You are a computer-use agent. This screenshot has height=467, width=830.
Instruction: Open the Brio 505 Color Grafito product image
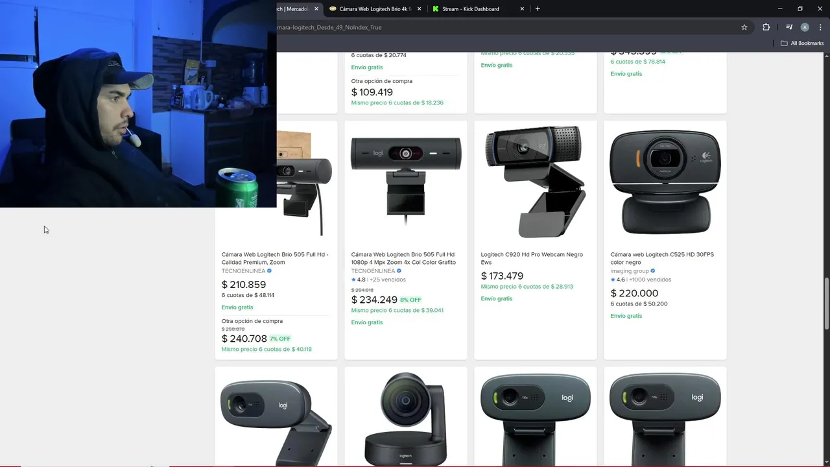(x=406, y=182)
